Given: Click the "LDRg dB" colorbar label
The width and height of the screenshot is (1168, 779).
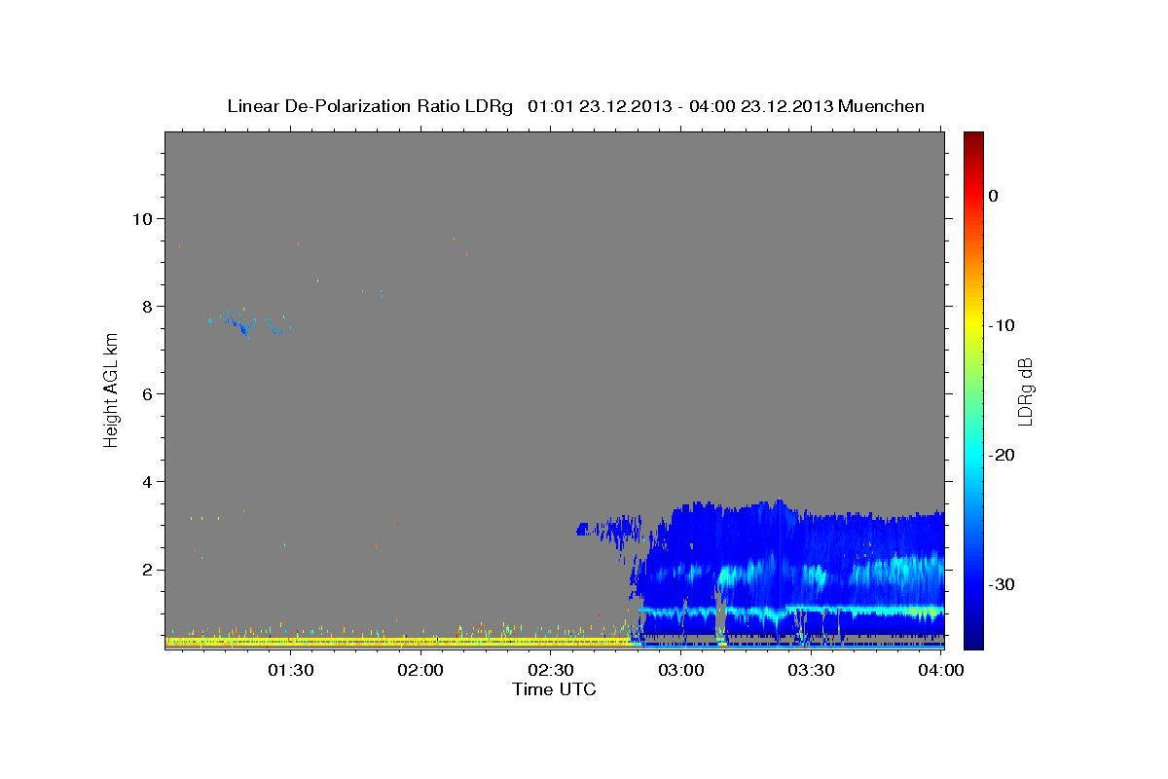Looking at the screenshot, I should [x=1024, y=390].
